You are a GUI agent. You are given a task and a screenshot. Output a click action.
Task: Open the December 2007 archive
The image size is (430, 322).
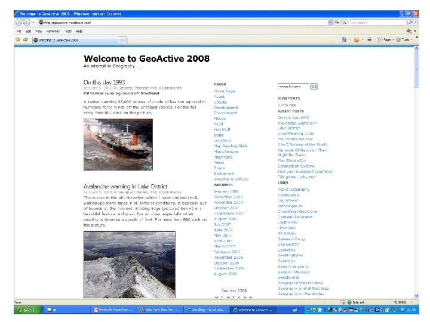click(228, 197)
